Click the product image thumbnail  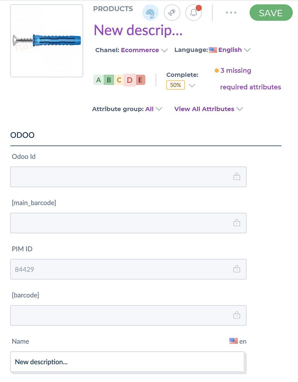tap(47, 41)
